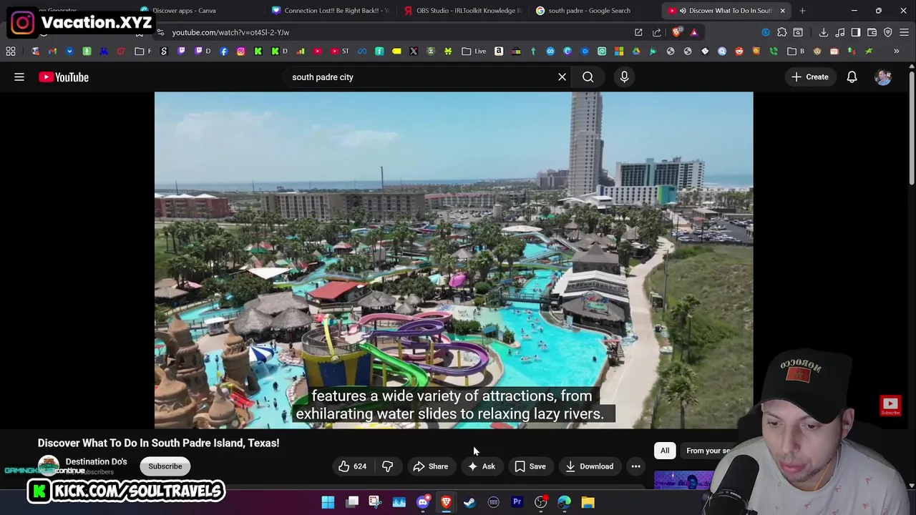Expand the 'B' bookmarks folder
916x515 pixels.
[x=795, y=51]
